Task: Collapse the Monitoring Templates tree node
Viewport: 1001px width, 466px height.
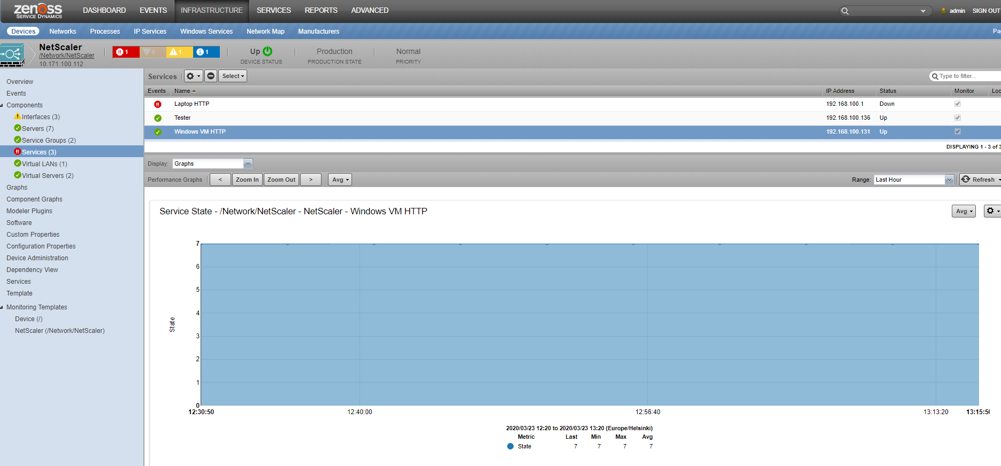Action: (2, 307)
